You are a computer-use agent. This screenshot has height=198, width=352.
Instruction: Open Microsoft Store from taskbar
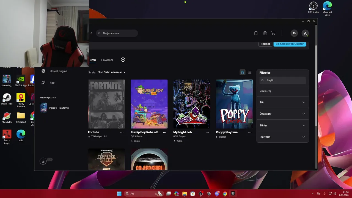click(x=193, y=194)
